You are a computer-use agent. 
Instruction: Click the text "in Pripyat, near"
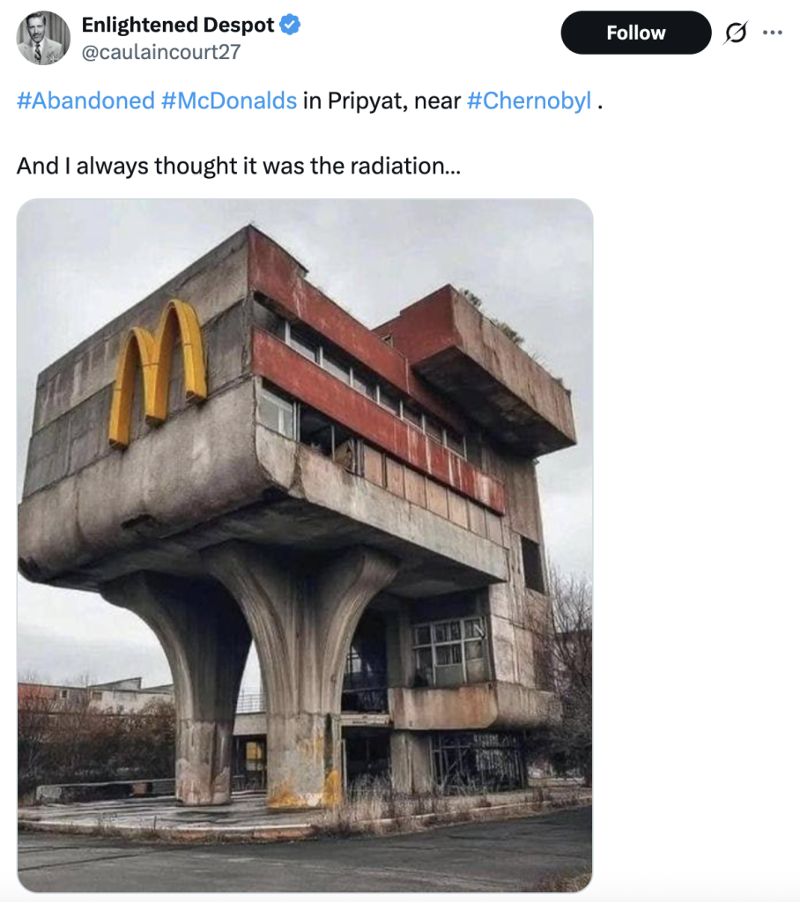click(x=381, y=100)
